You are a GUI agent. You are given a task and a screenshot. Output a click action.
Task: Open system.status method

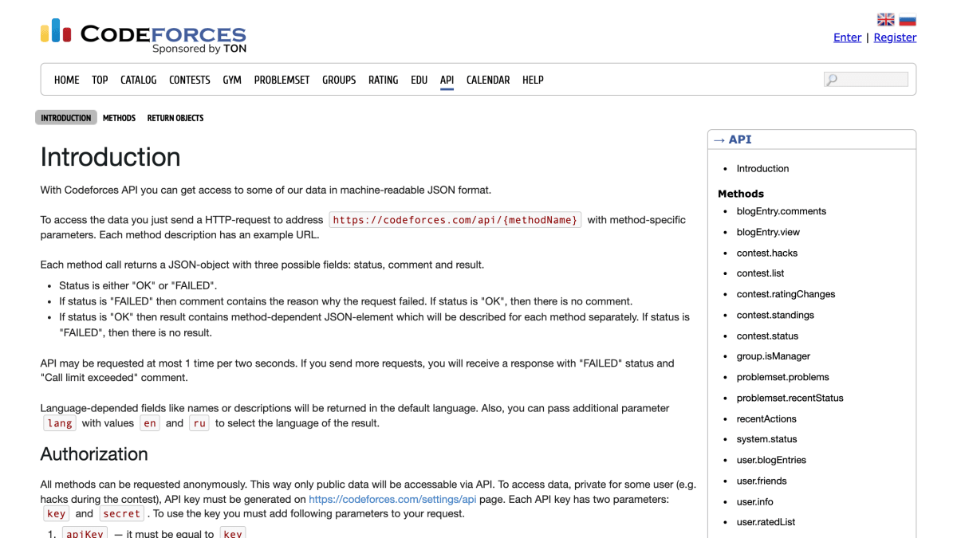[766, 439]
